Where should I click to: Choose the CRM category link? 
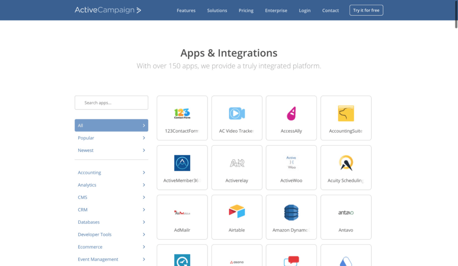(83, 210)
